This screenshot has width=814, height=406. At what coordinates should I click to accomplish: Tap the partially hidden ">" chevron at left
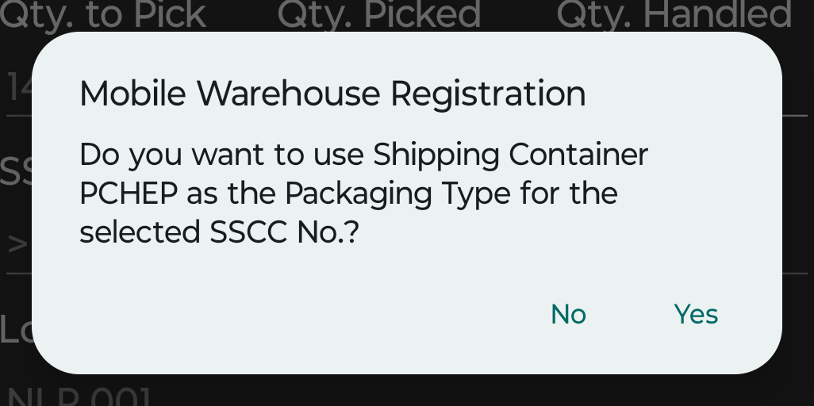pos(17,242)
